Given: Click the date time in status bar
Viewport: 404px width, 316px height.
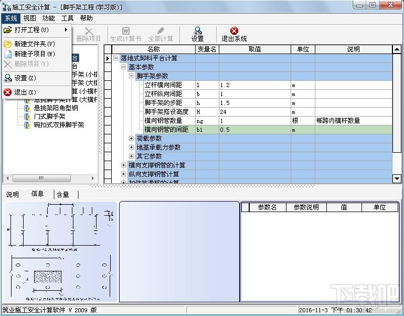Looking at the screenshot, I should tap(335, 310).
